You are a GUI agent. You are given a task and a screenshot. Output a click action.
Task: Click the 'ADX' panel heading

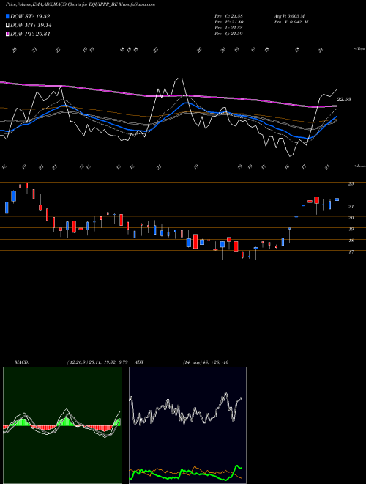point(139,362)
